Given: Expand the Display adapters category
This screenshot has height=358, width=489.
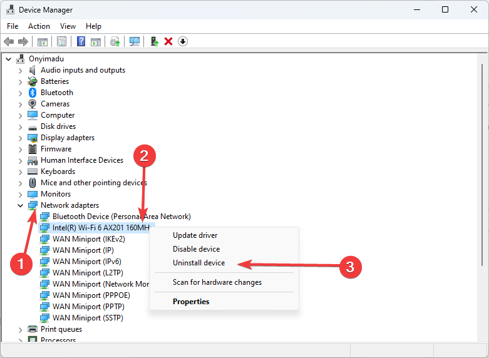Looking at the screenshot, I should (x=20, y=138).
